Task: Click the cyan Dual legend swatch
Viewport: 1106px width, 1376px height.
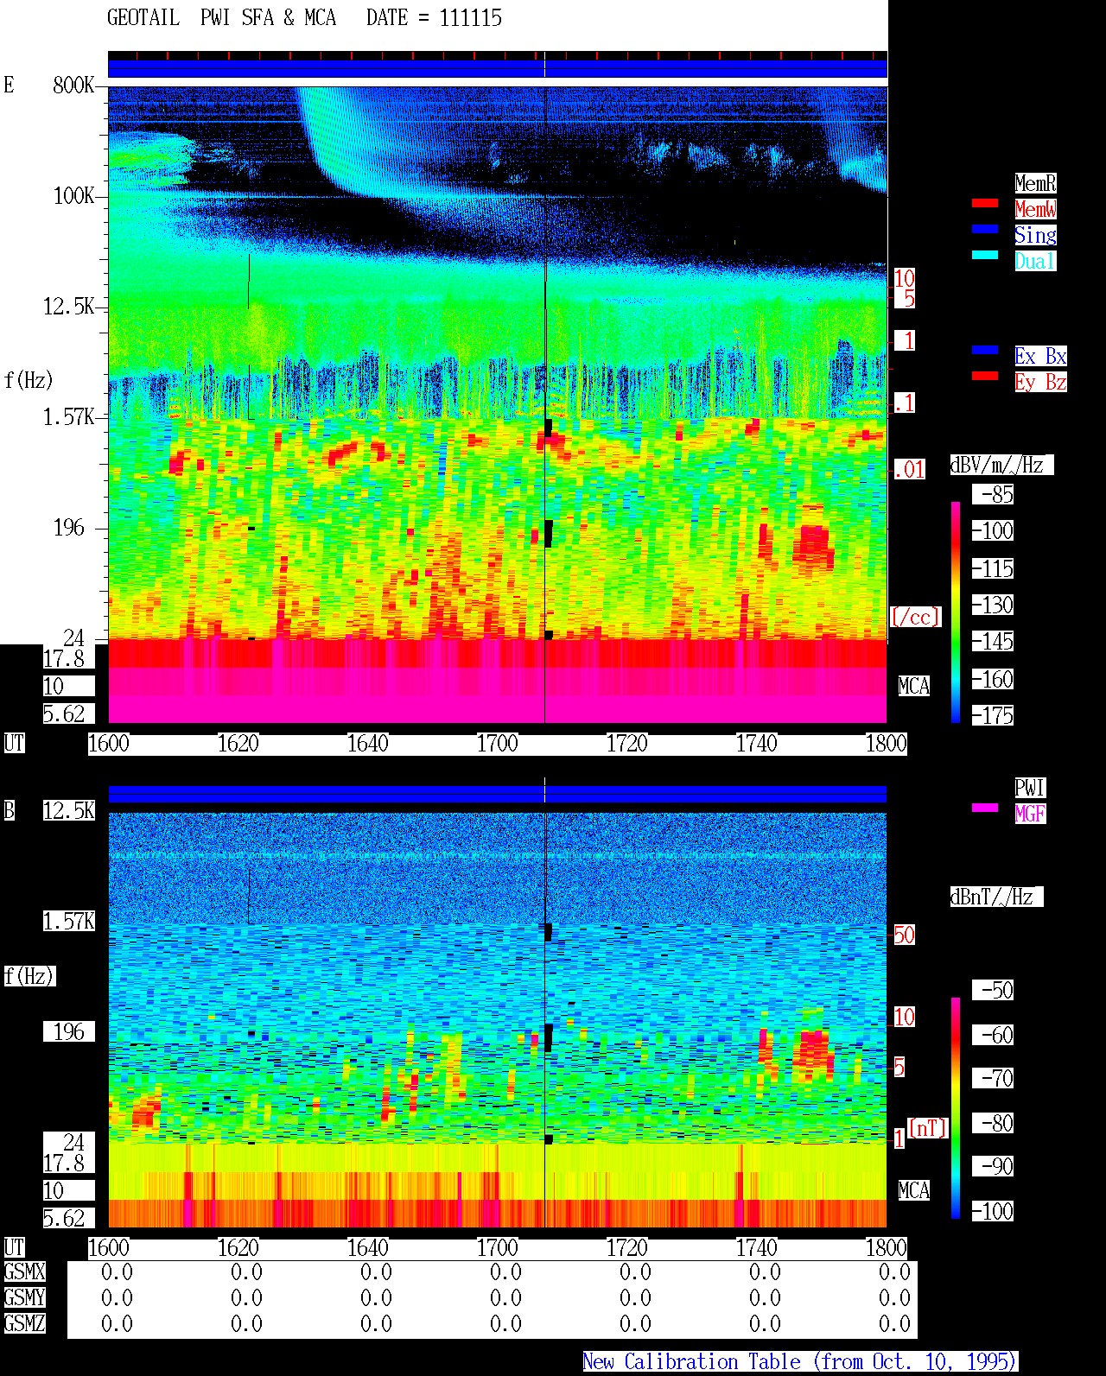Action: (985, 255)
